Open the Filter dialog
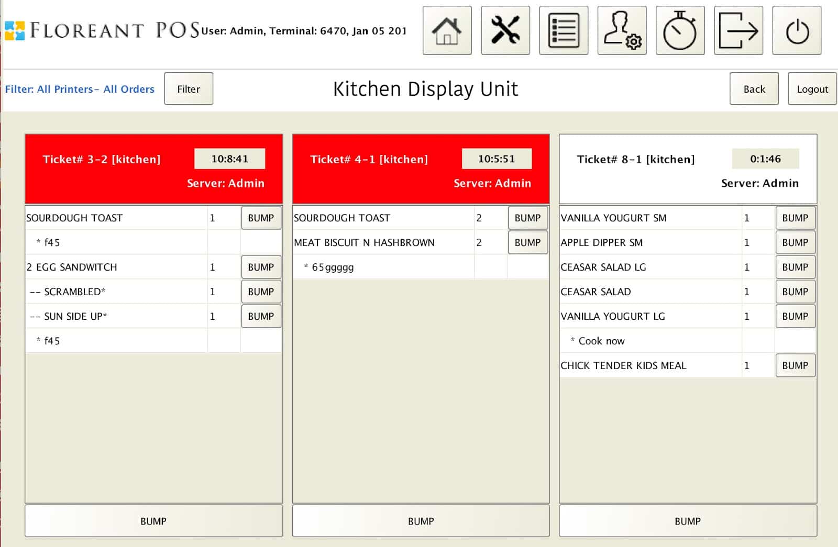838x547 pixels. pos(188,89)
